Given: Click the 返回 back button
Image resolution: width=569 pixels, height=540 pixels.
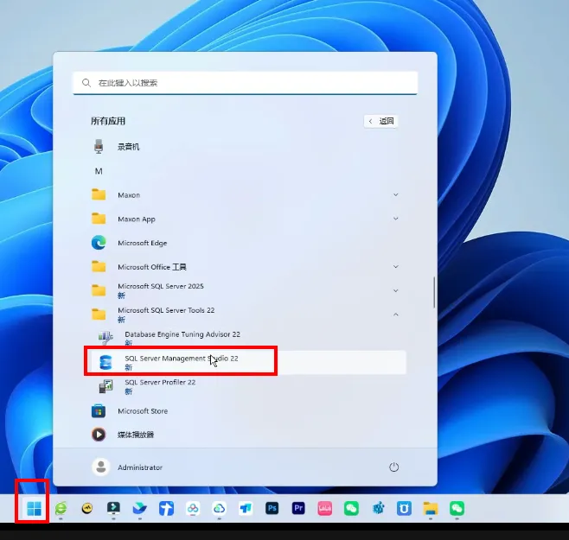Looking at the screenshot, I should [x=381, y=121].
